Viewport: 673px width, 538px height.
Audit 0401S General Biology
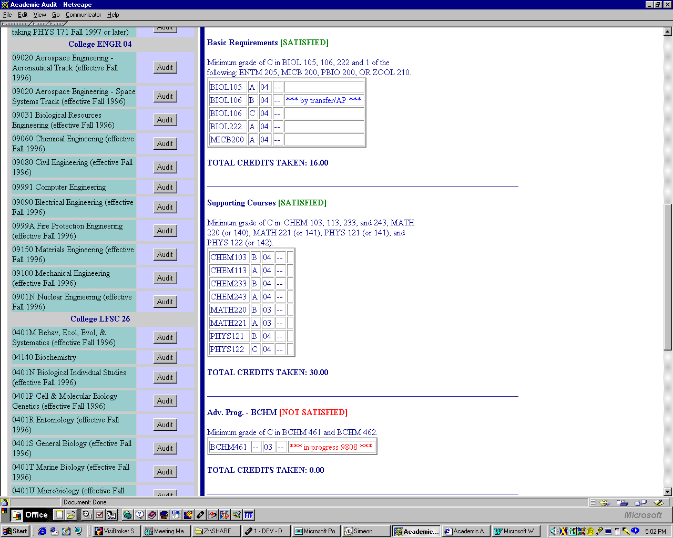pyautogui.click(x=165, y=448)
